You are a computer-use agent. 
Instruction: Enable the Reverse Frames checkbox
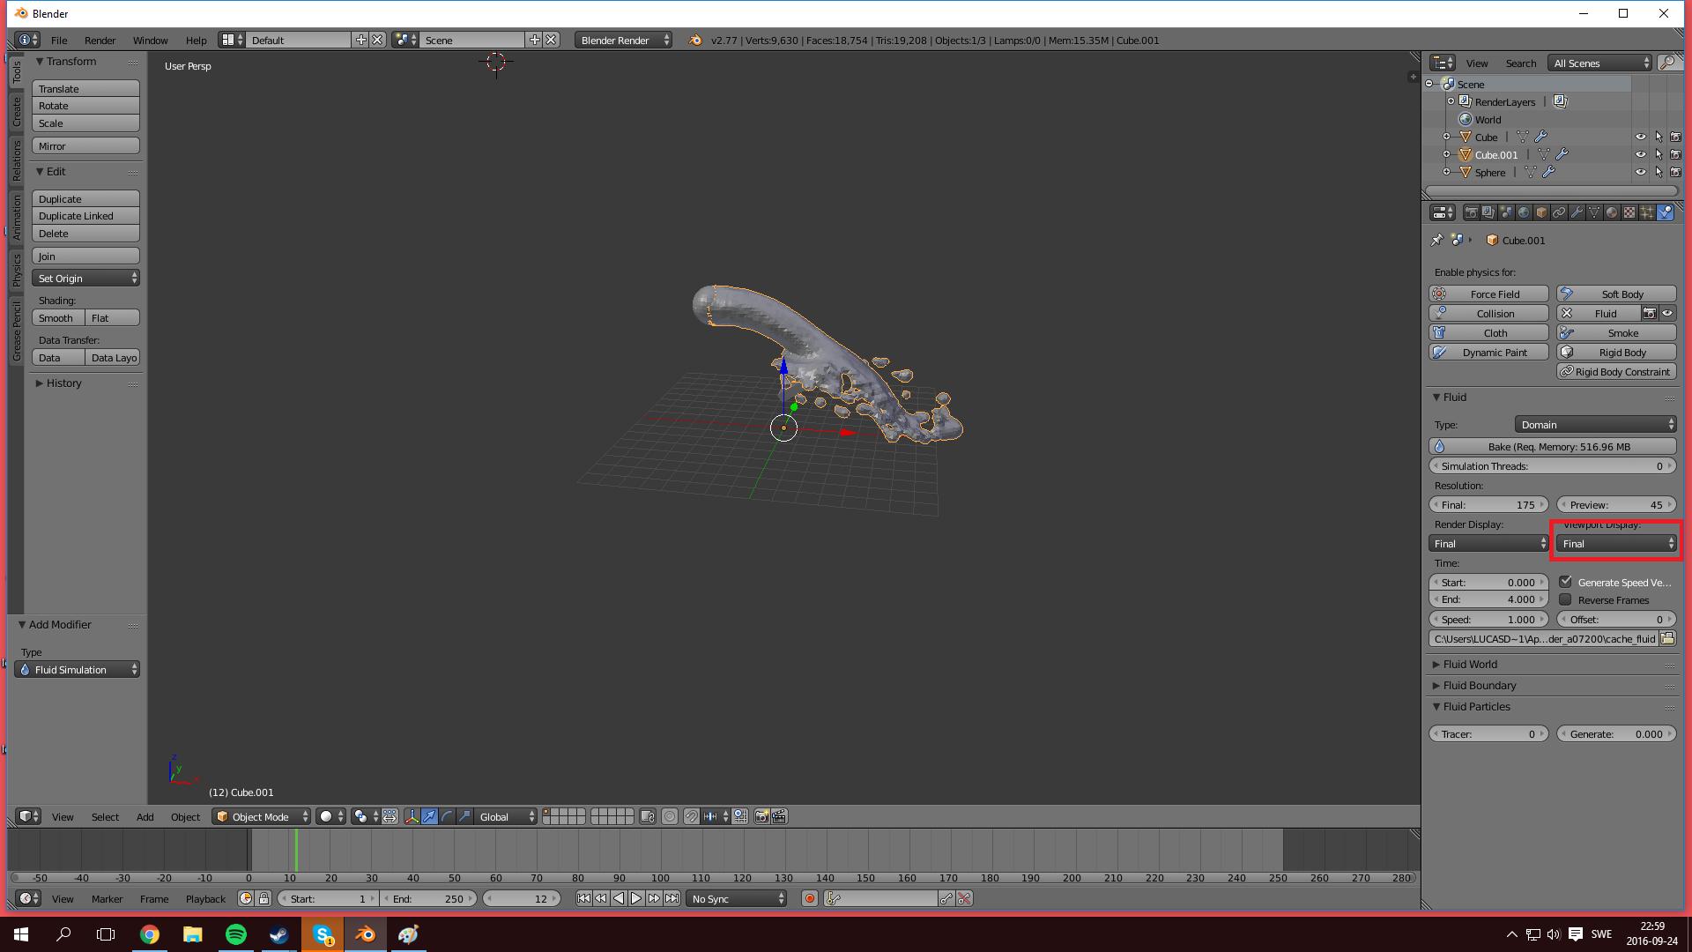click(x=1566, y=600)
